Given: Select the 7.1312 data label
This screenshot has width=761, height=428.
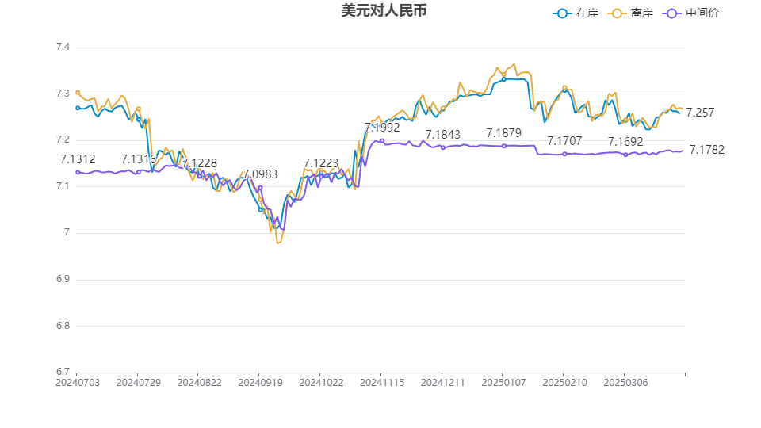Looking at the screenshot, I should [78, 159].
